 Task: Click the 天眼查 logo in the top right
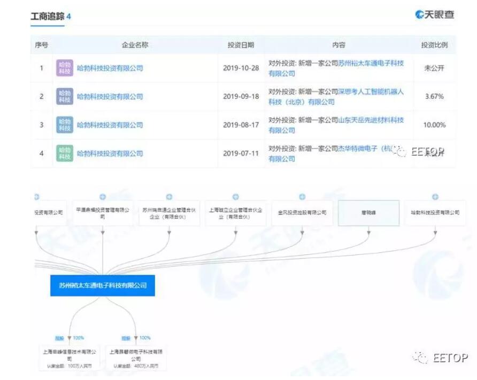pyautogui.click(x=434, y=14)
